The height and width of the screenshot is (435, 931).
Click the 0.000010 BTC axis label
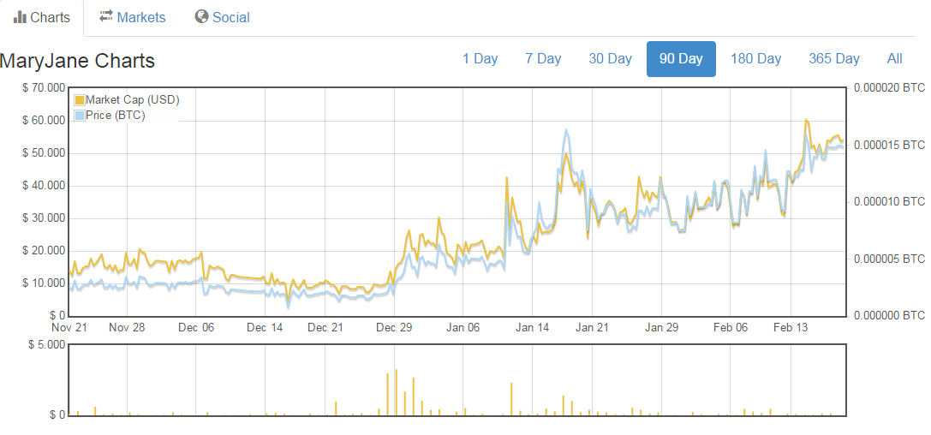pyautogui.click(x=889, y=202)
